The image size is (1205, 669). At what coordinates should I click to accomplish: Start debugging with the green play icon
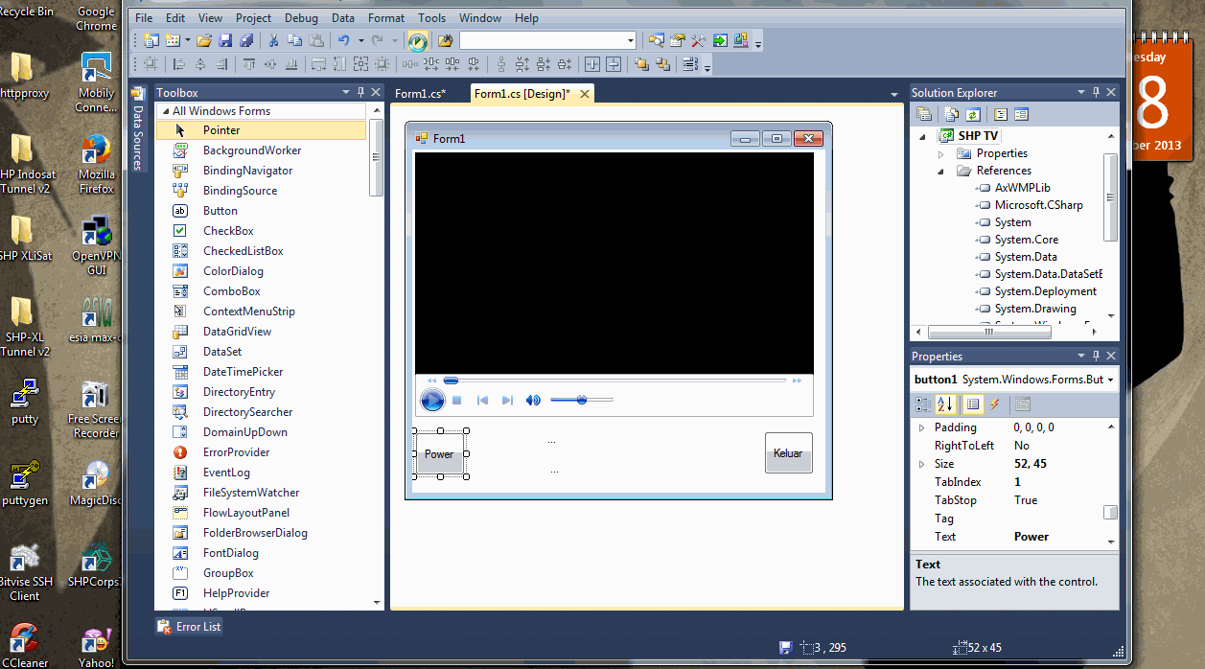coord(417,40)
